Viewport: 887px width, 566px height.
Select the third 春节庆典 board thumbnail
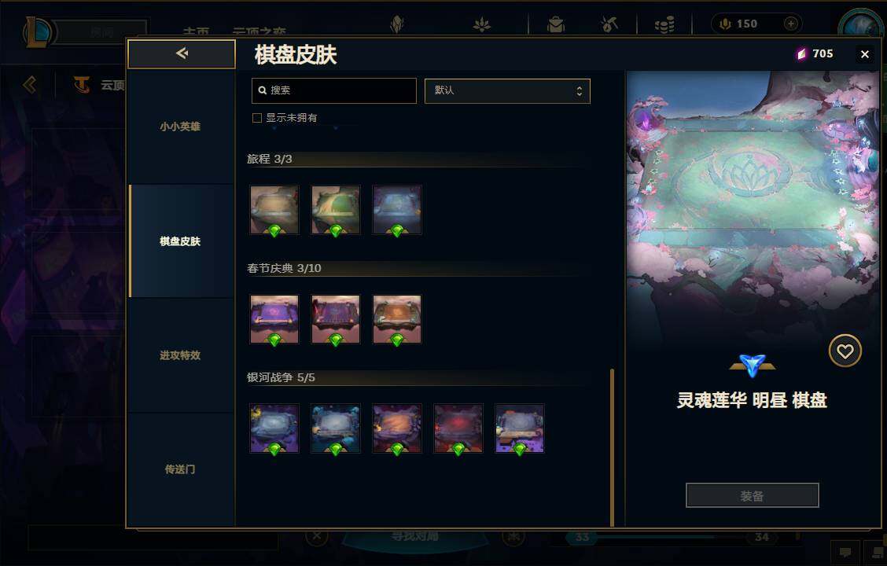(x=397, y=319)
